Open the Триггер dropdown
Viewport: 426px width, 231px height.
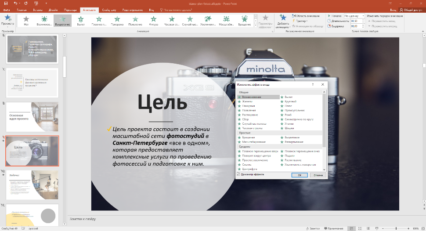click(x=300, y=21)
